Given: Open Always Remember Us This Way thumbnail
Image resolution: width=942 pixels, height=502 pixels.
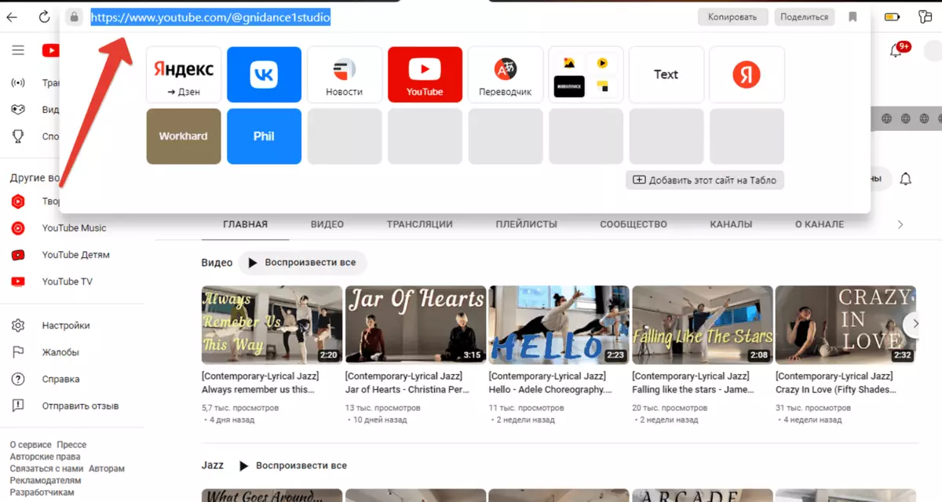Looking at the screenshot, I should (x=272, y=325).
